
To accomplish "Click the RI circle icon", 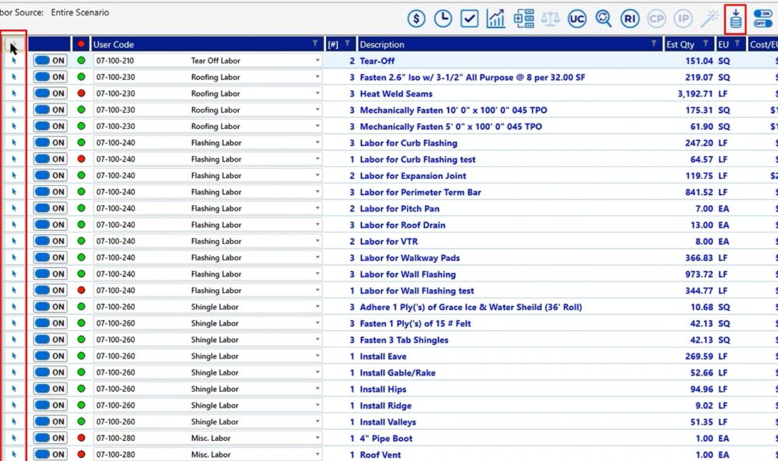I will (630, 19).
